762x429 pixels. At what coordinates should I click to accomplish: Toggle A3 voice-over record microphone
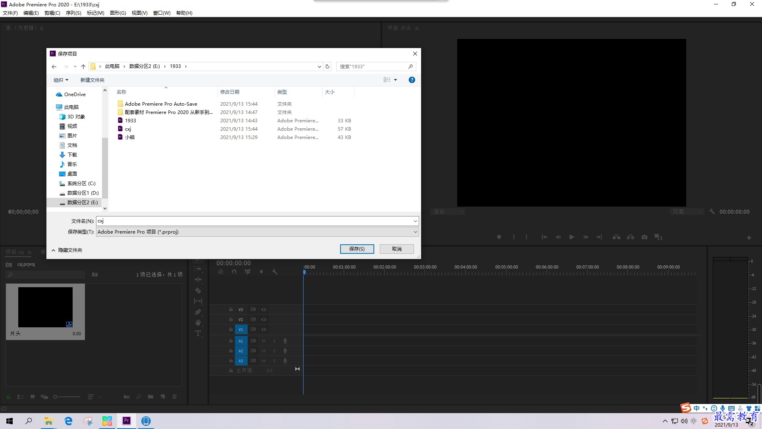[285, 361]
